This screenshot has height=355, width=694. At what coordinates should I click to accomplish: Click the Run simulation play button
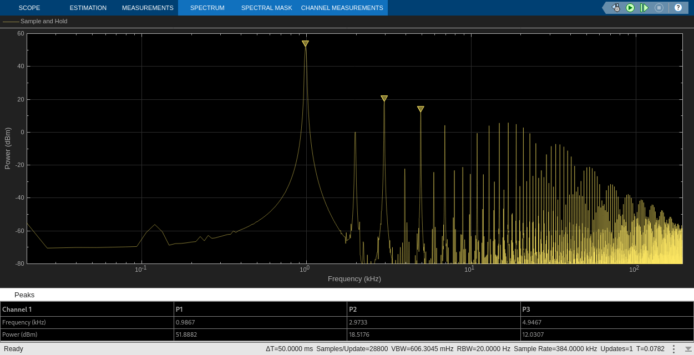click(630, 8)
